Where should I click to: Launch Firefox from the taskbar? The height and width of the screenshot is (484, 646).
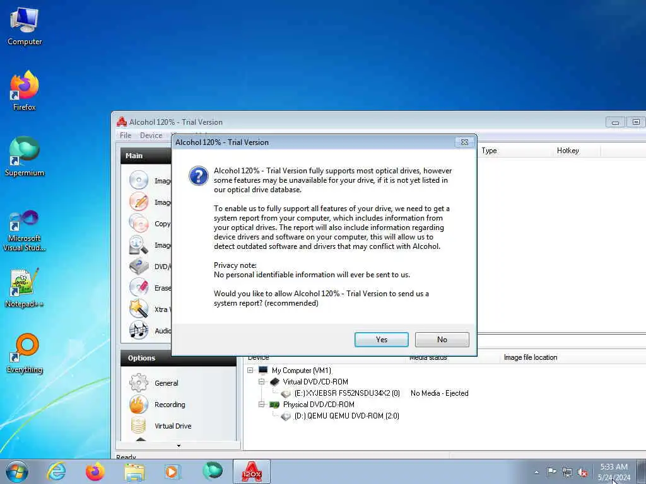click(95, 471)
